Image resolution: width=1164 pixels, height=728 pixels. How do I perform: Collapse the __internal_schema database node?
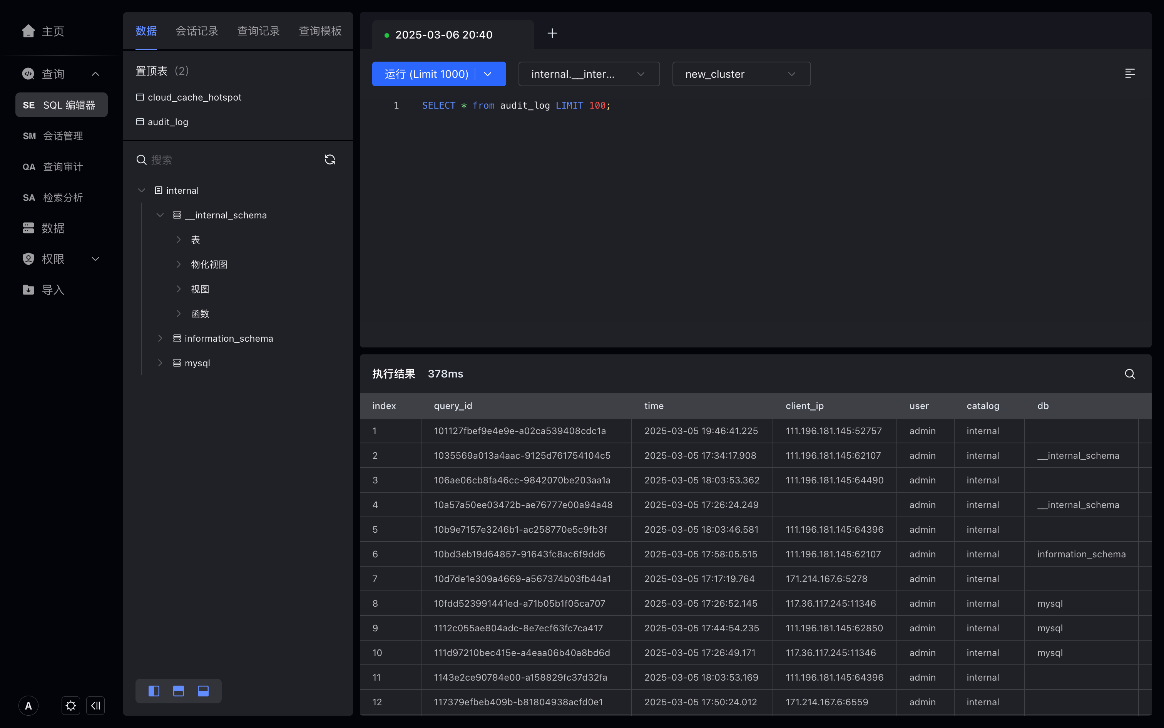(160, 215)
